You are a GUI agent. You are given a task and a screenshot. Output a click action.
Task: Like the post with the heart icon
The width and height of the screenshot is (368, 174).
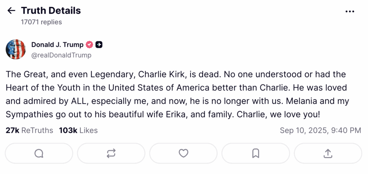coord(183,154)
